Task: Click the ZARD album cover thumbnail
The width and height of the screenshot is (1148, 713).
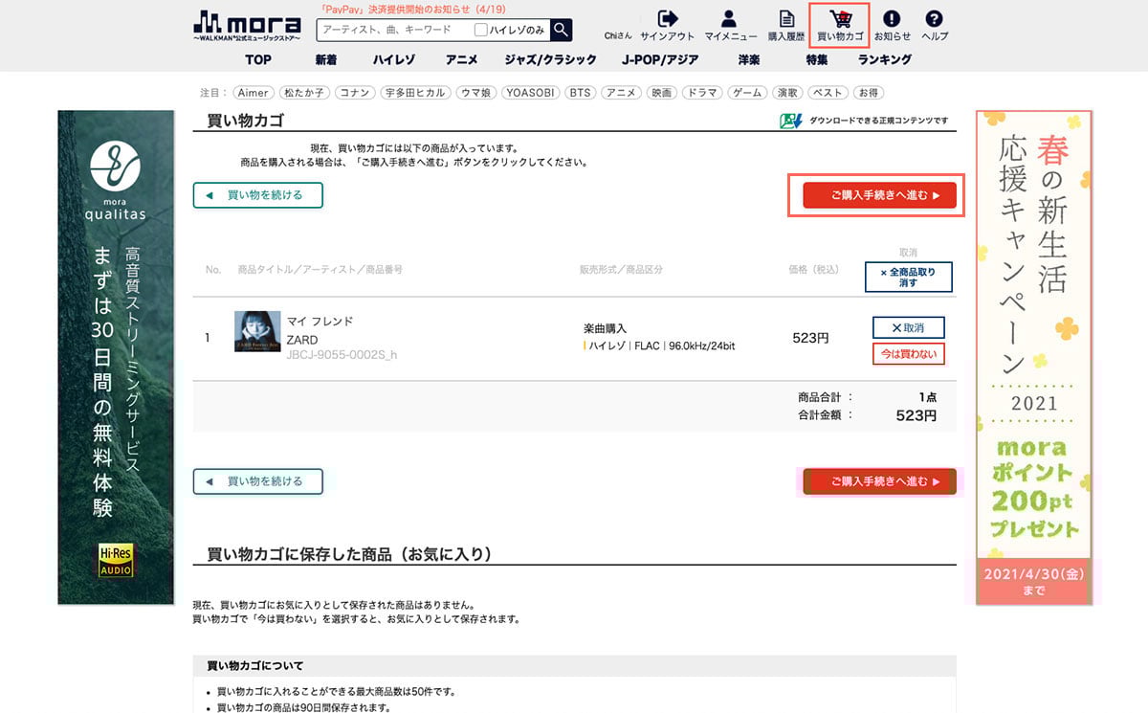Action: [x=257, y=331]
